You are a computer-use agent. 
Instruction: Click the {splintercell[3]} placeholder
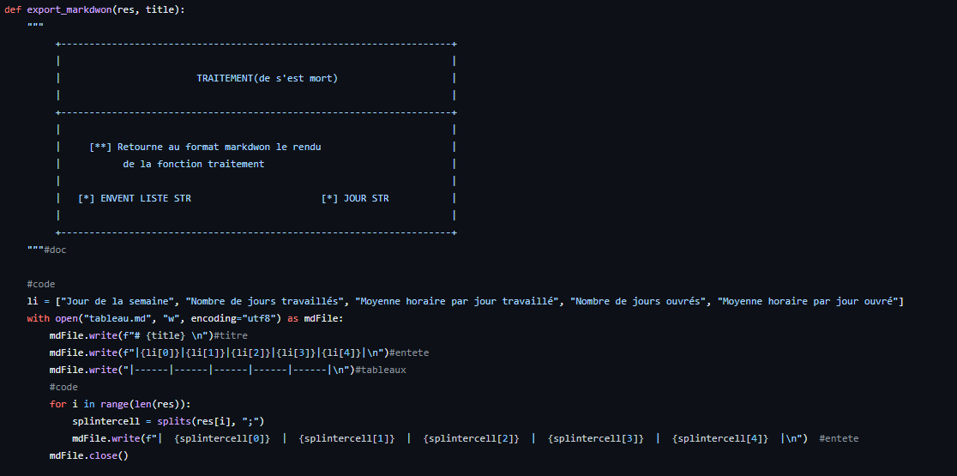click(x=596, y=437)
